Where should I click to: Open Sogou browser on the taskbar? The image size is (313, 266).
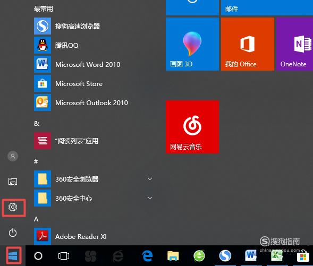click(225, 256)
